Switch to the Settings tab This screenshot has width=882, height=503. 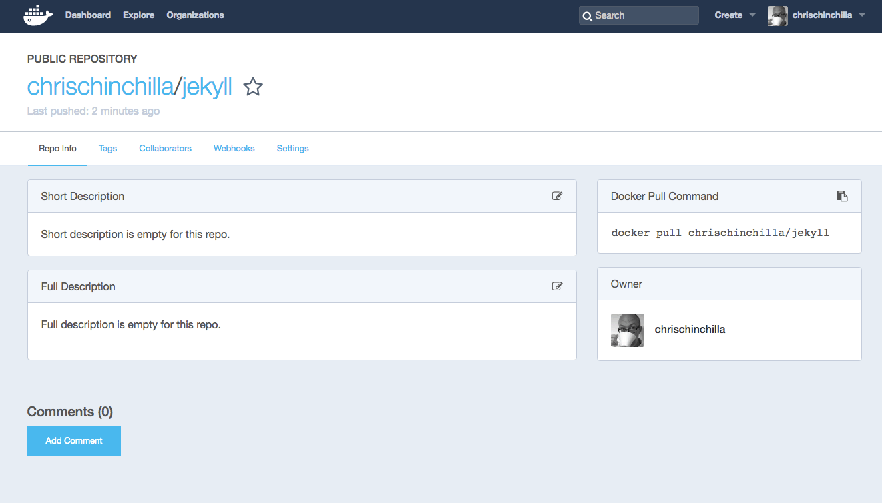pos(292,149)
